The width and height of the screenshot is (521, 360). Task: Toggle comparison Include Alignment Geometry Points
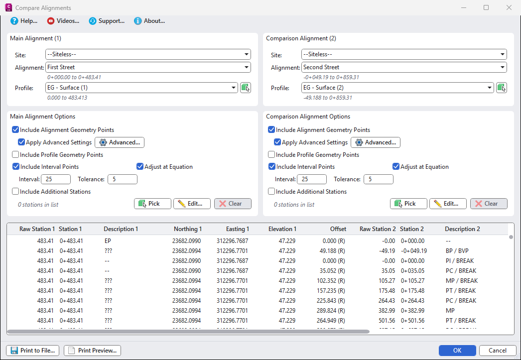[271, 130]
